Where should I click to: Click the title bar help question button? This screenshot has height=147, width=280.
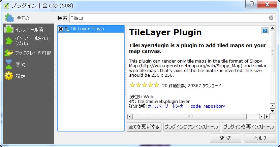tap(251, 4)
